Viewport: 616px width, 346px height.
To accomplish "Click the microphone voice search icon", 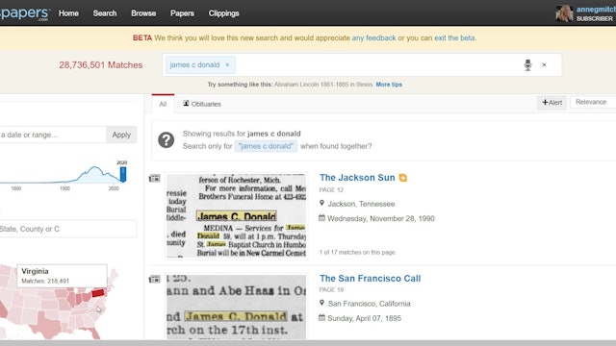I will tap(527, 64).
